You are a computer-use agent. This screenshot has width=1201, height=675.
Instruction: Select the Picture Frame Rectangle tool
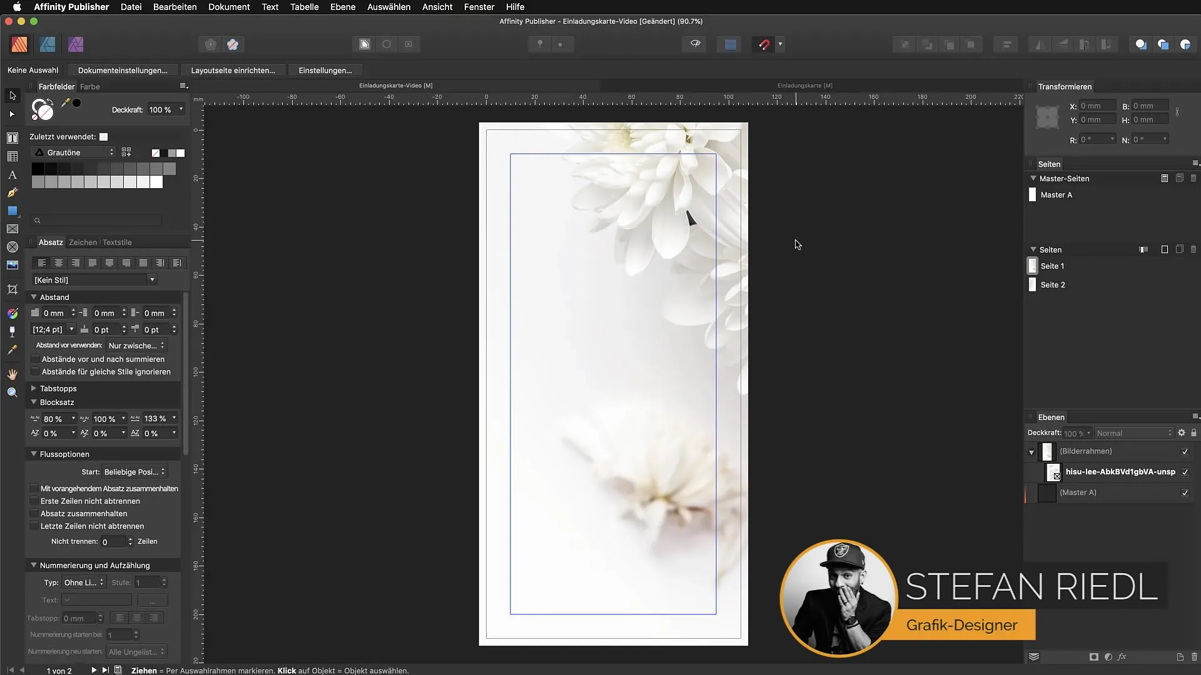pos(13,229)
